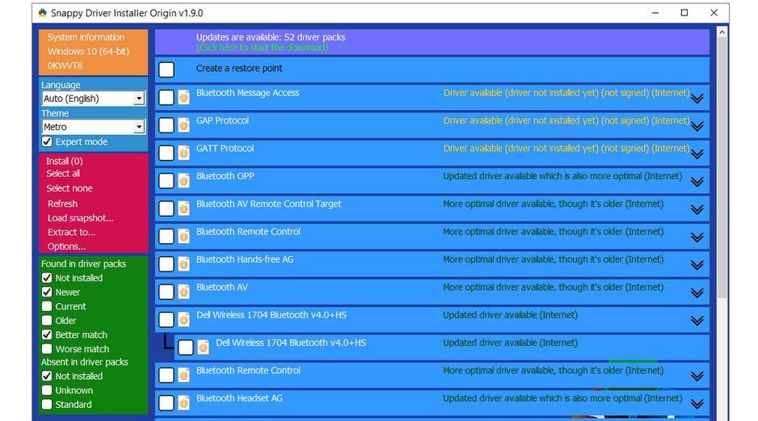Click Install (0) in the red panel
The image size is (758, 421).
pyautogui.click(x=65, y=161)
